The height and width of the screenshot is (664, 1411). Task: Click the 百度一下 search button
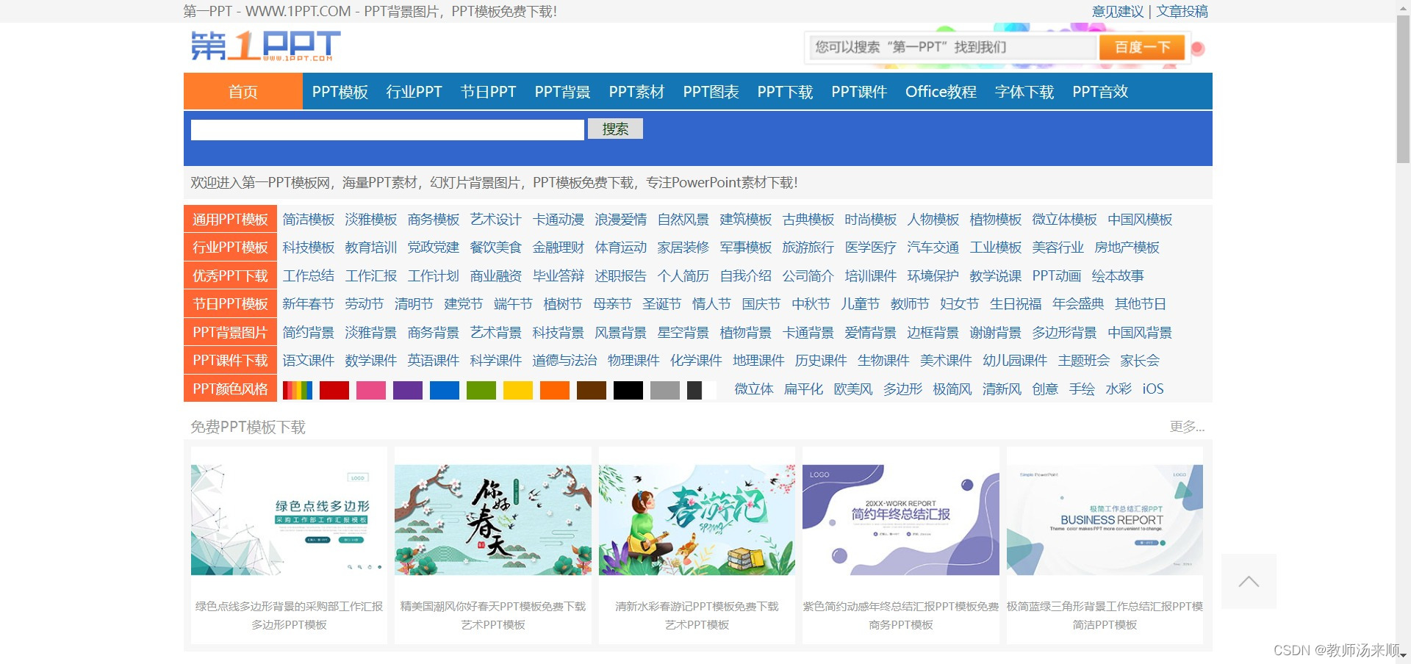point(1141,46)
